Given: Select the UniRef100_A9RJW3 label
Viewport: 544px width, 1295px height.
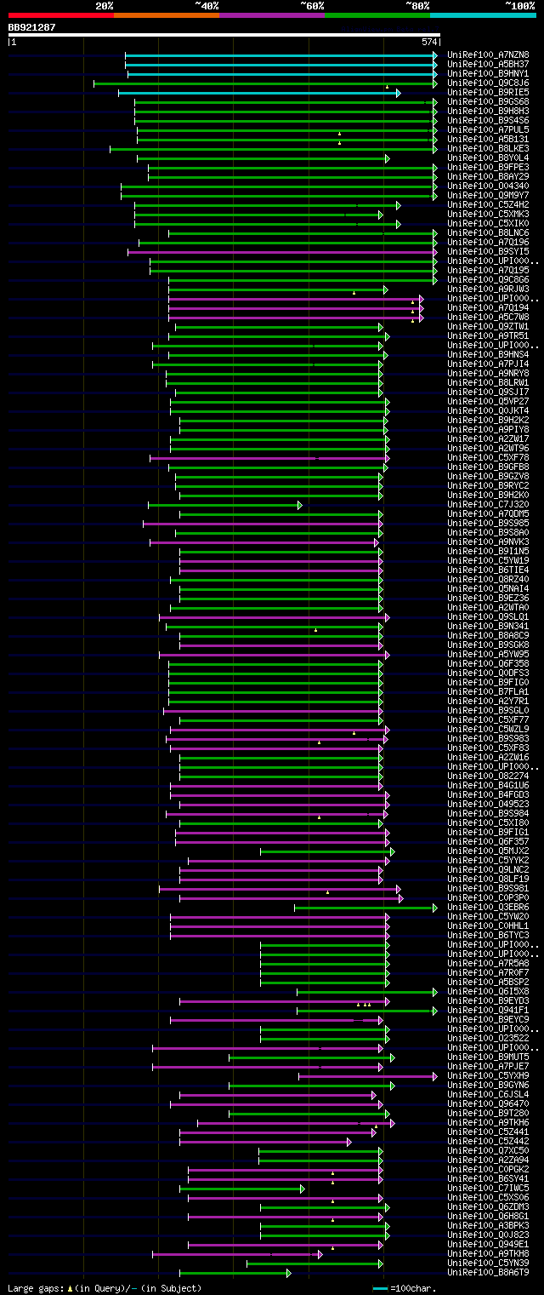Looking at the screenshot, I should pos(488,289).
